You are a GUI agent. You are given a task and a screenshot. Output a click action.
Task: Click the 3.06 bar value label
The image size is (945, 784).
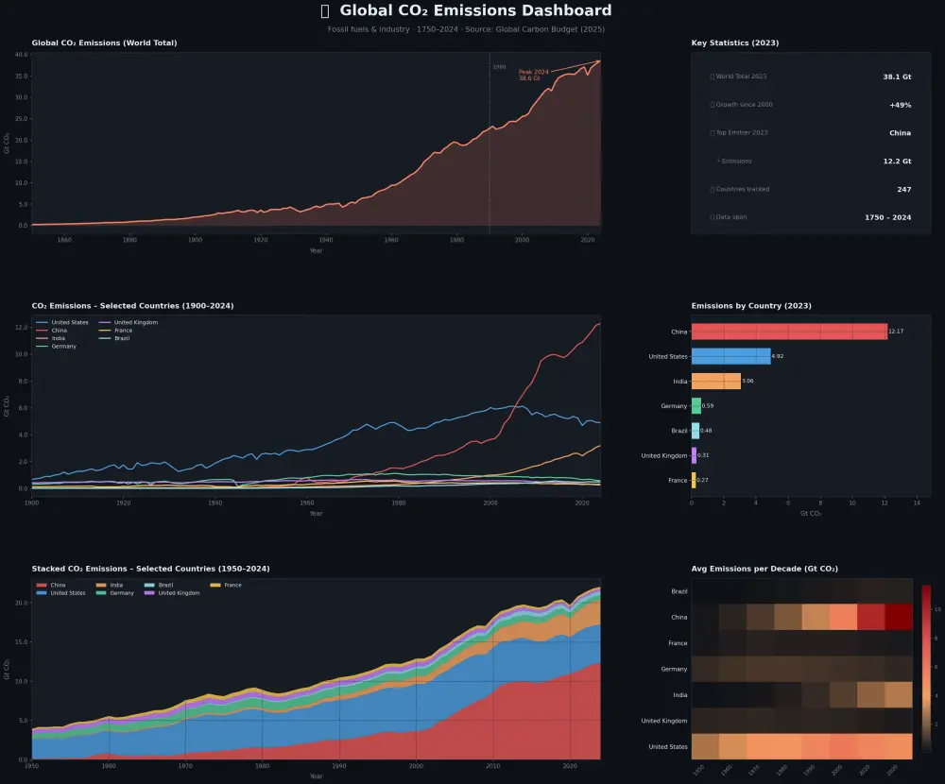pos(747,381)
